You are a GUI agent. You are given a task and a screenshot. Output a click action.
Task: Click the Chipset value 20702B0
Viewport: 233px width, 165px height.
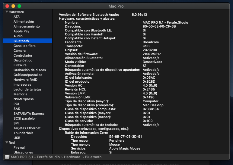(150, 50)
